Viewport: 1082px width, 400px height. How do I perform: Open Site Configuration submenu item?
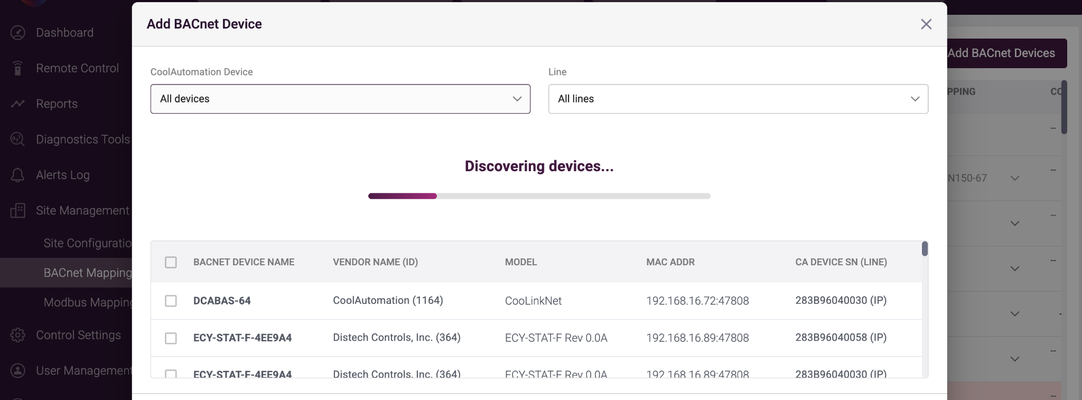[x=87, y=243]
